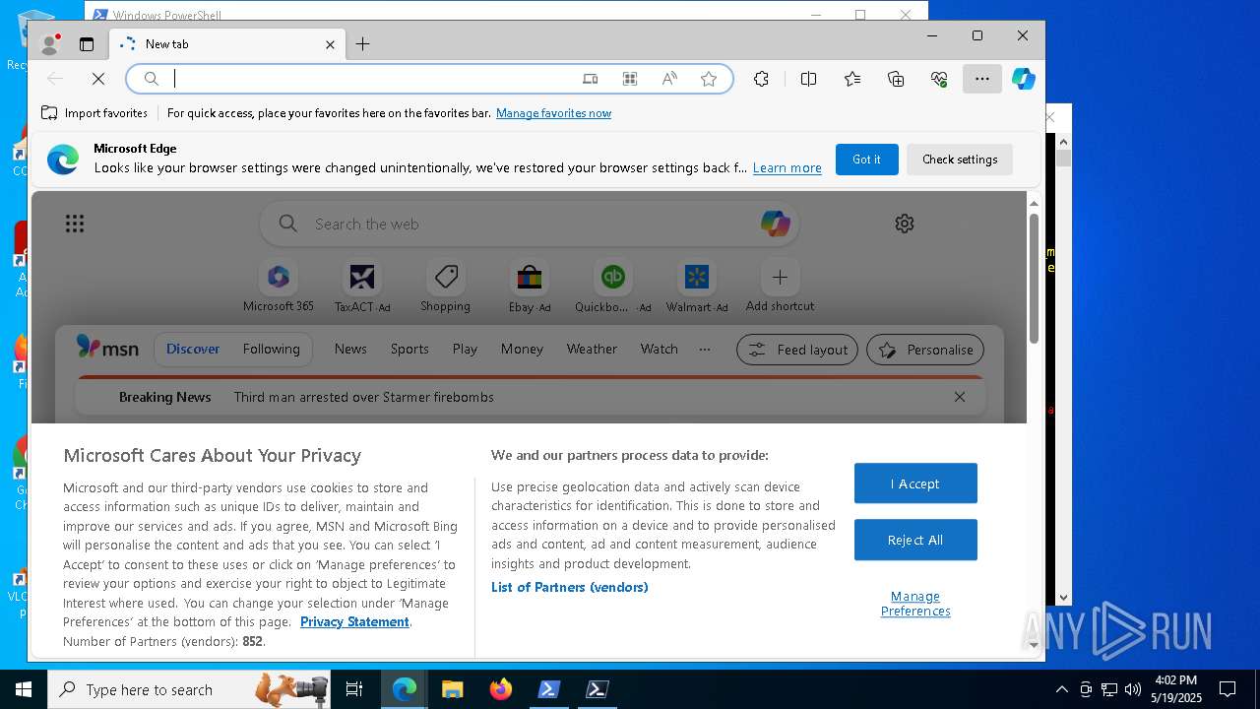The image size is (1260, 709).
Task: Open the enter-immersive-reader screen icon
Action: click(590, 79)
